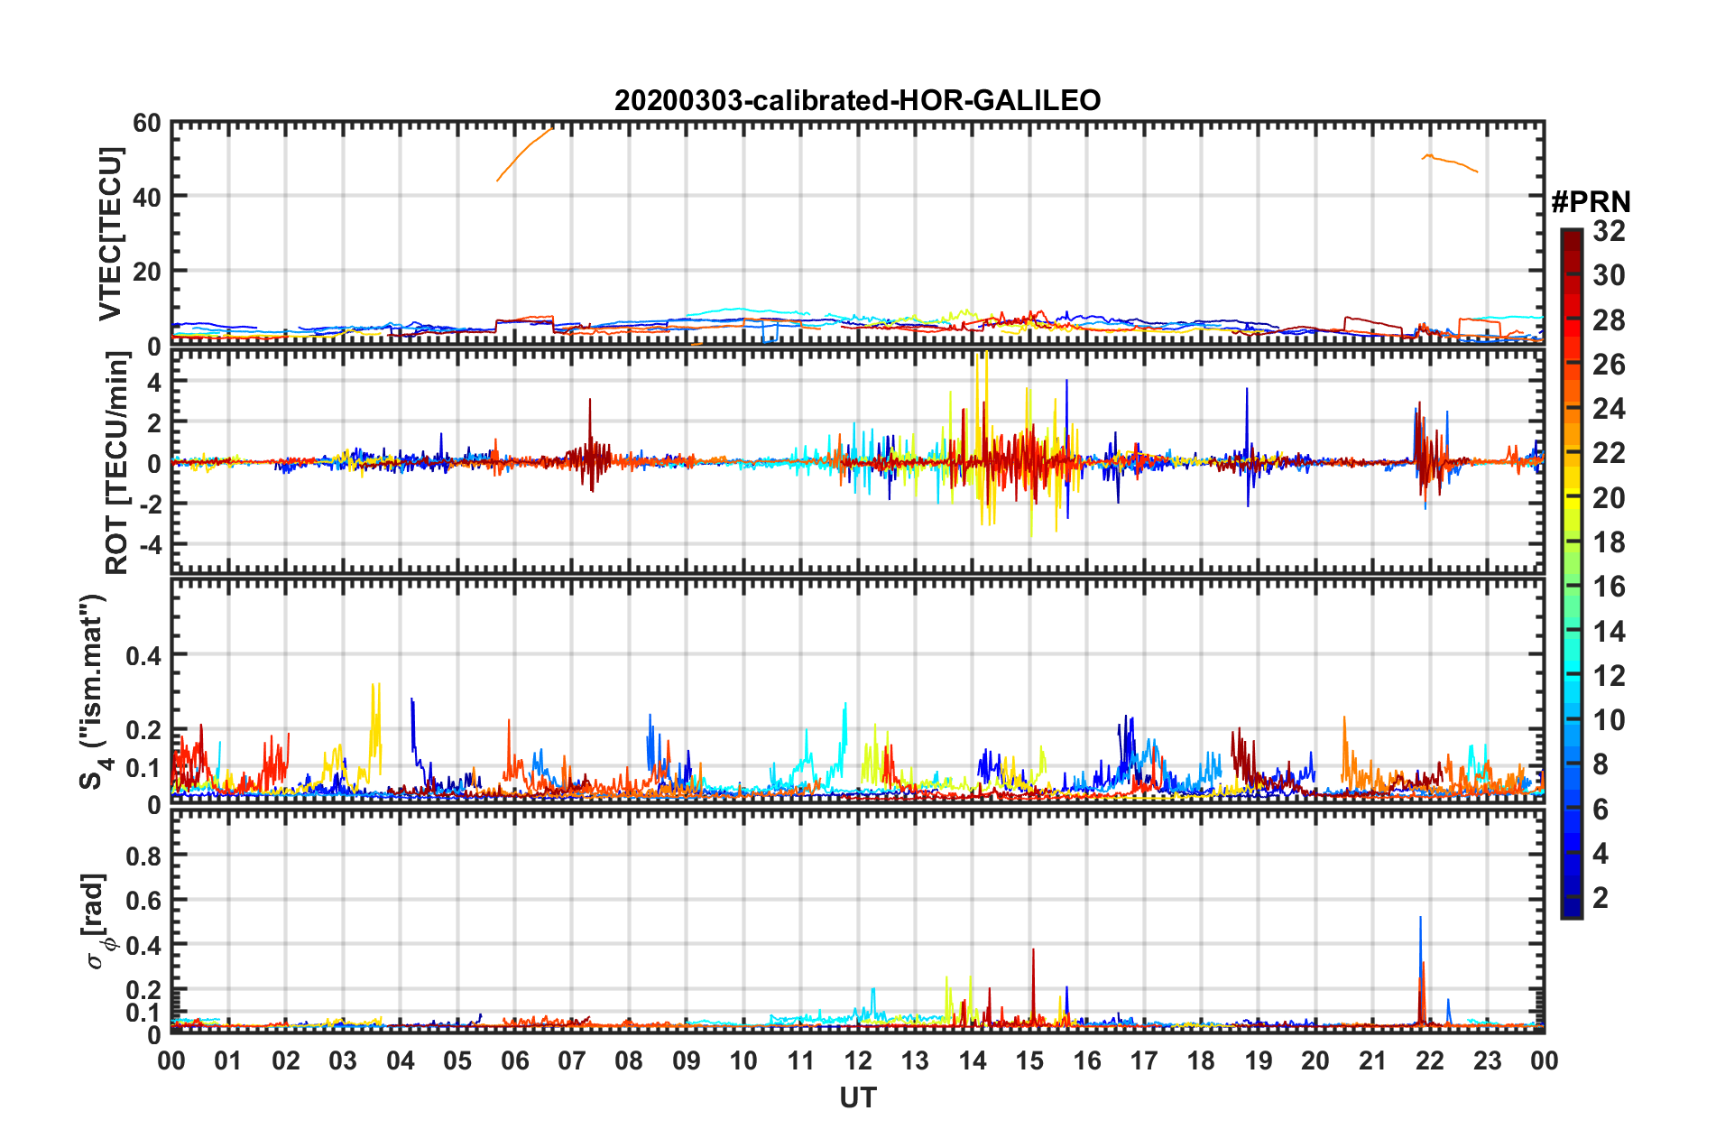Click the 07 tick on the UT axis
Viewport: 1716px width, 1148px height.
572,1060
